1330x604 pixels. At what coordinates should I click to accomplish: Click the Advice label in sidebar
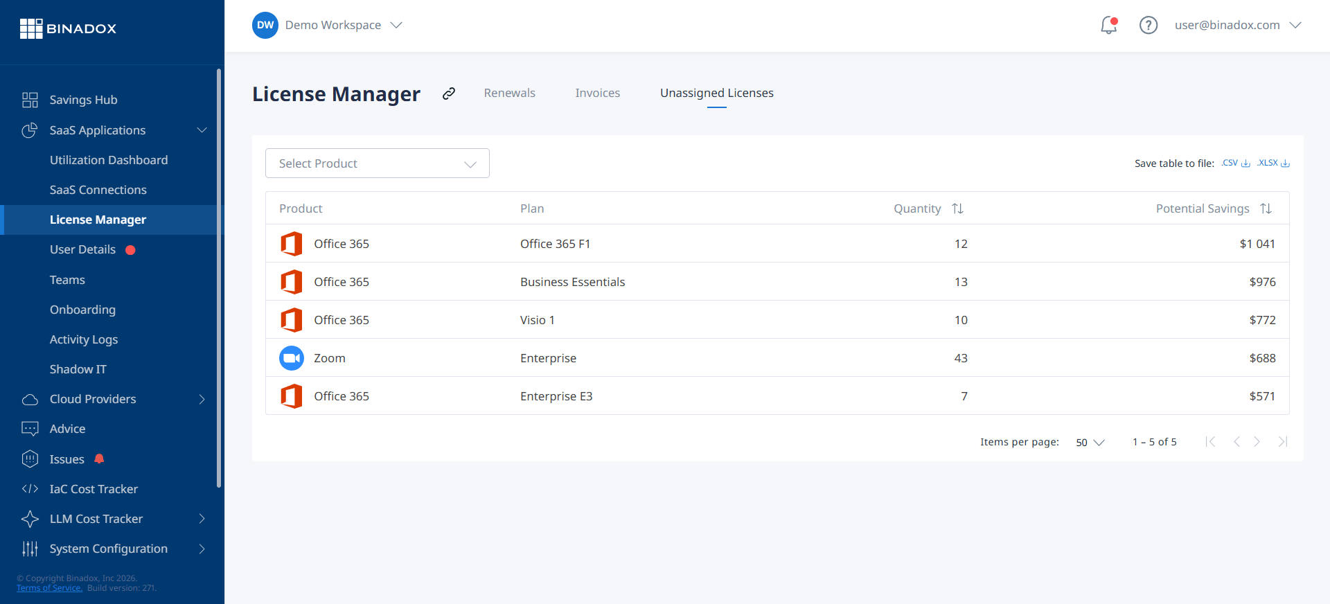tap(68, 429)
